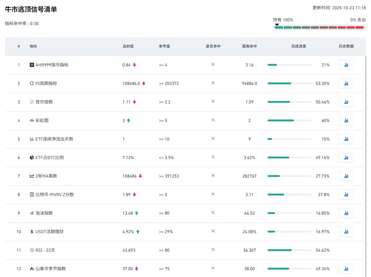View 2年MA乘数 history chart icon
371x277 pixels.
346,176
